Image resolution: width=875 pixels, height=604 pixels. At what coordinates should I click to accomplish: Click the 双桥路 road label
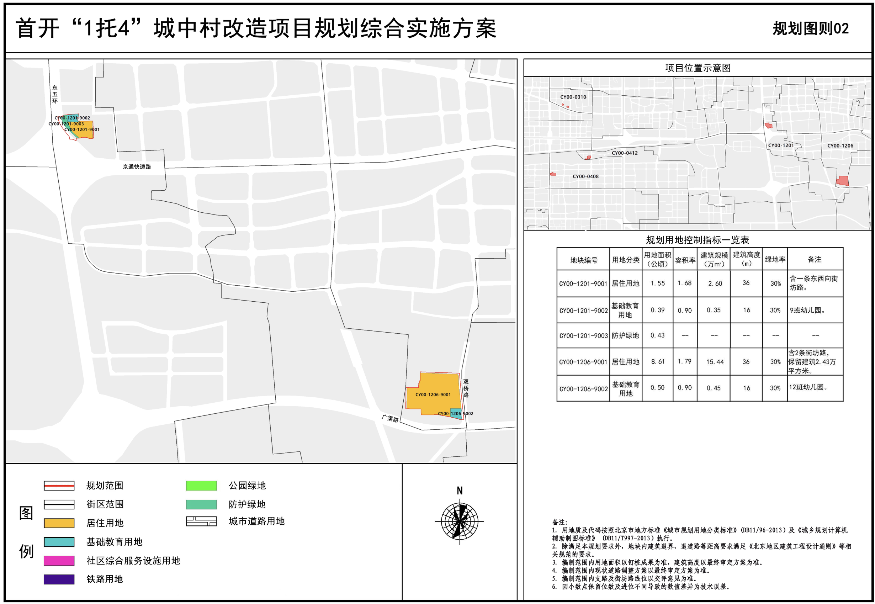466,388
